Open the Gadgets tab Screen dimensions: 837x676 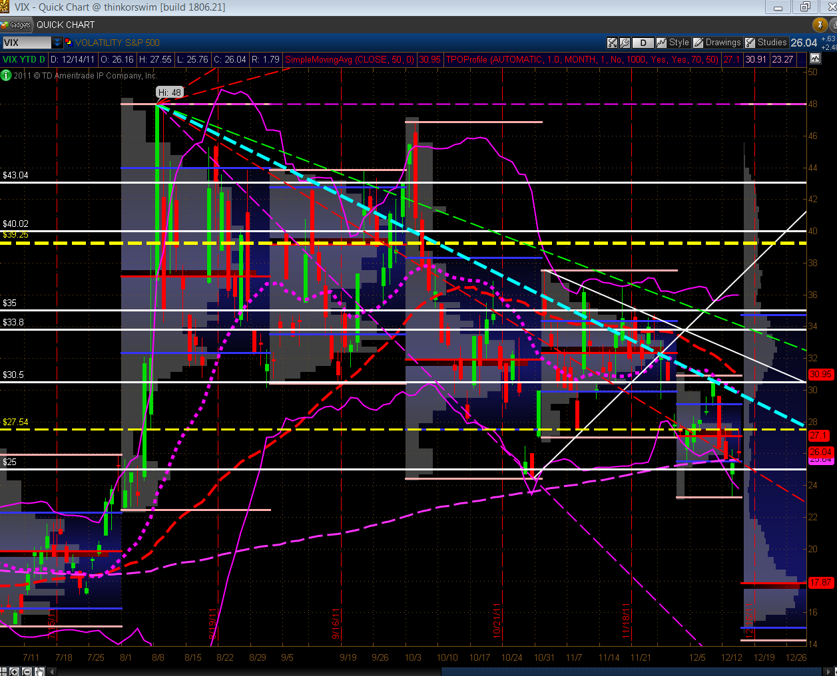click(x=16, y=25)
